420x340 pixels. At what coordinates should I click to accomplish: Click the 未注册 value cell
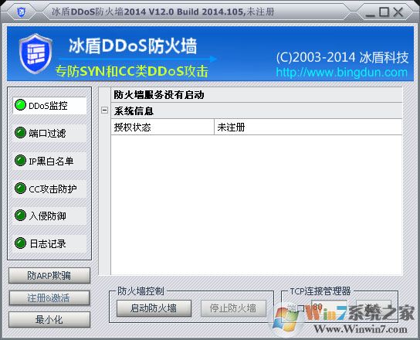coord(308,127)
